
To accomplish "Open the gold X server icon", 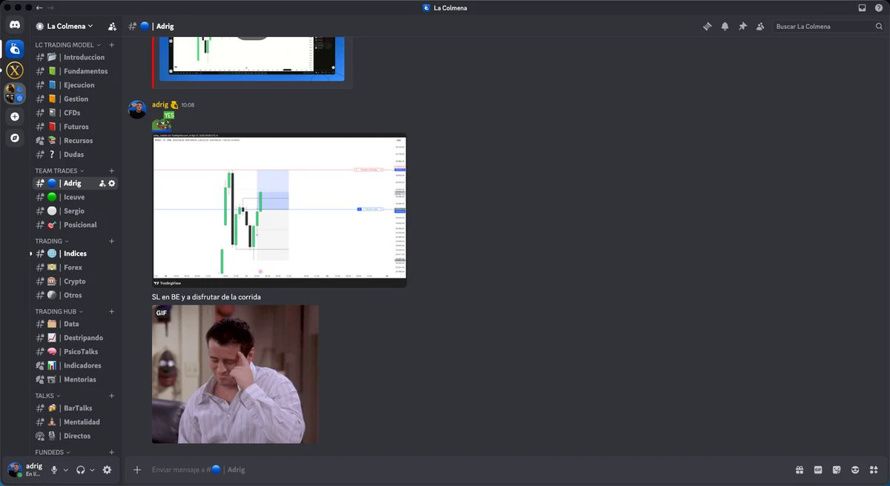I will (15, 70).
